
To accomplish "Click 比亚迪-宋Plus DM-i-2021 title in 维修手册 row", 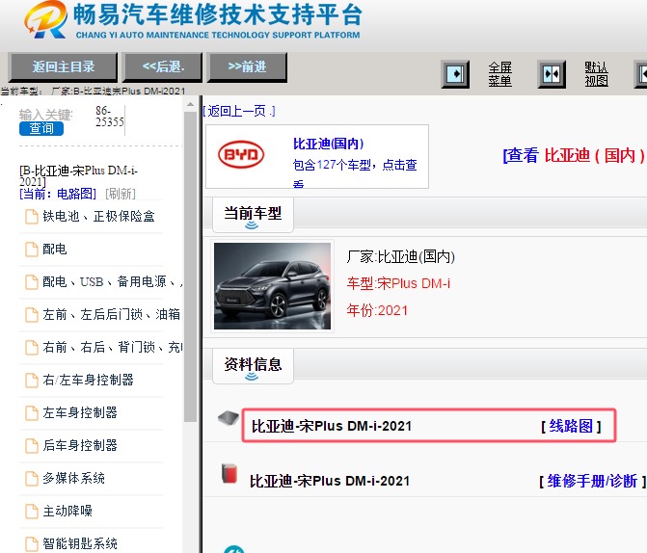I will (330, 482).
